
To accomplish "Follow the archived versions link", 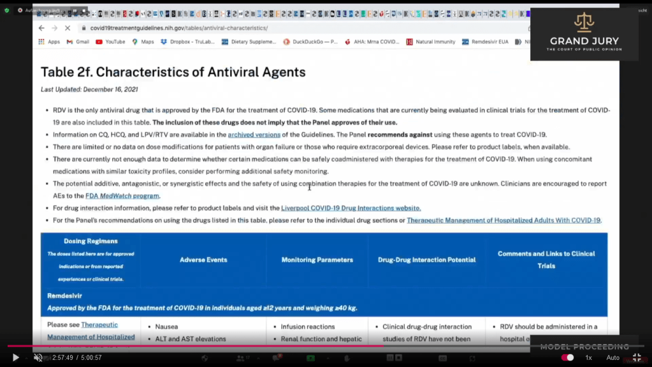I will pos(254,135).
